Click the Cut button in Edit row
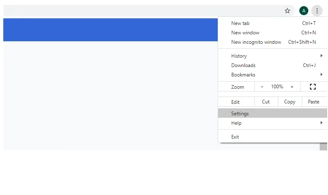The height and width of the screenshot is (195, 328). (266, 102)
